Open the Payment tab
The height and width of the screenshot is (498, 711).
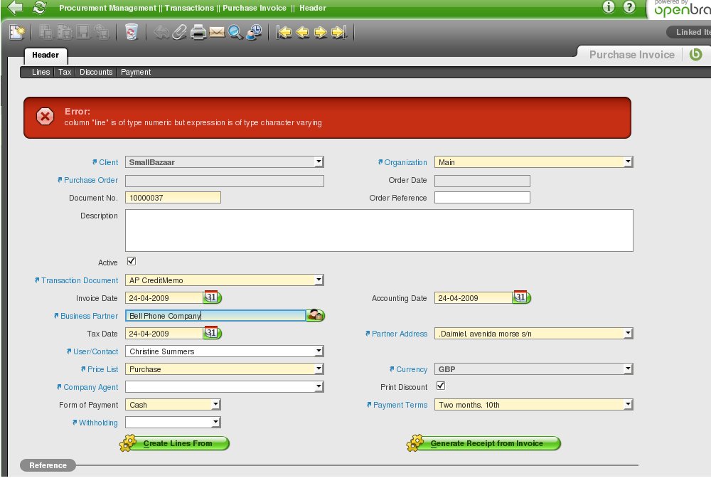tap(136, 72)
